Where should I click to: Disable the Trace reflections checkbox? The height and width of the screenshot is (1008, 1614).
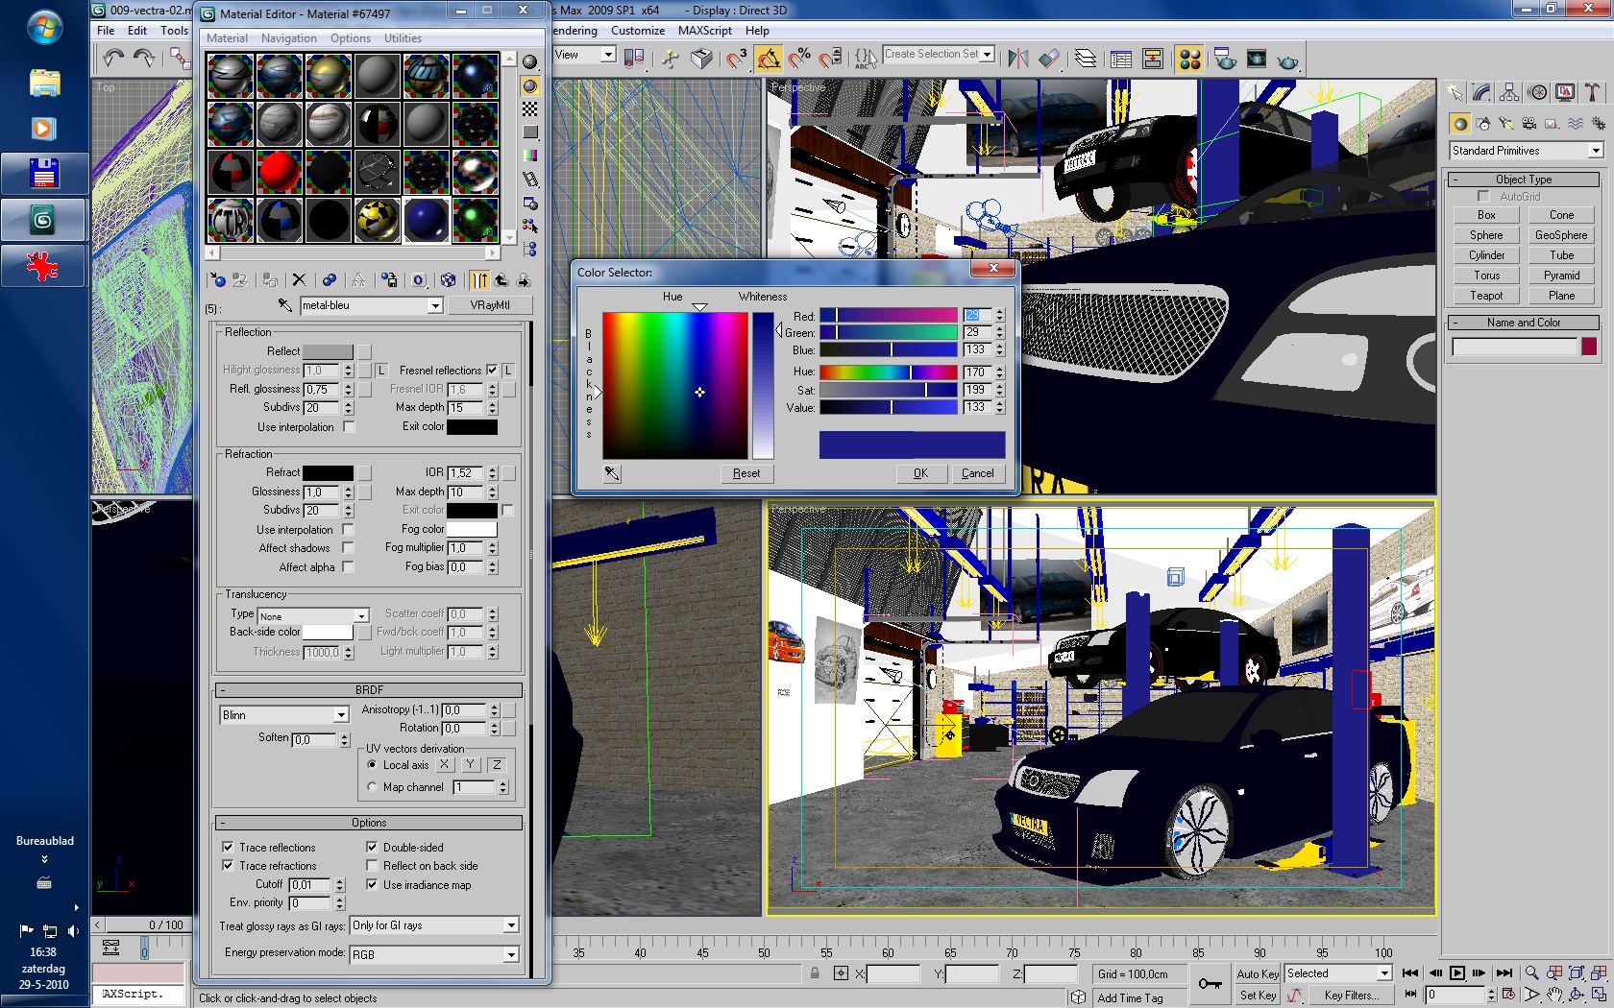pos(228,847)
